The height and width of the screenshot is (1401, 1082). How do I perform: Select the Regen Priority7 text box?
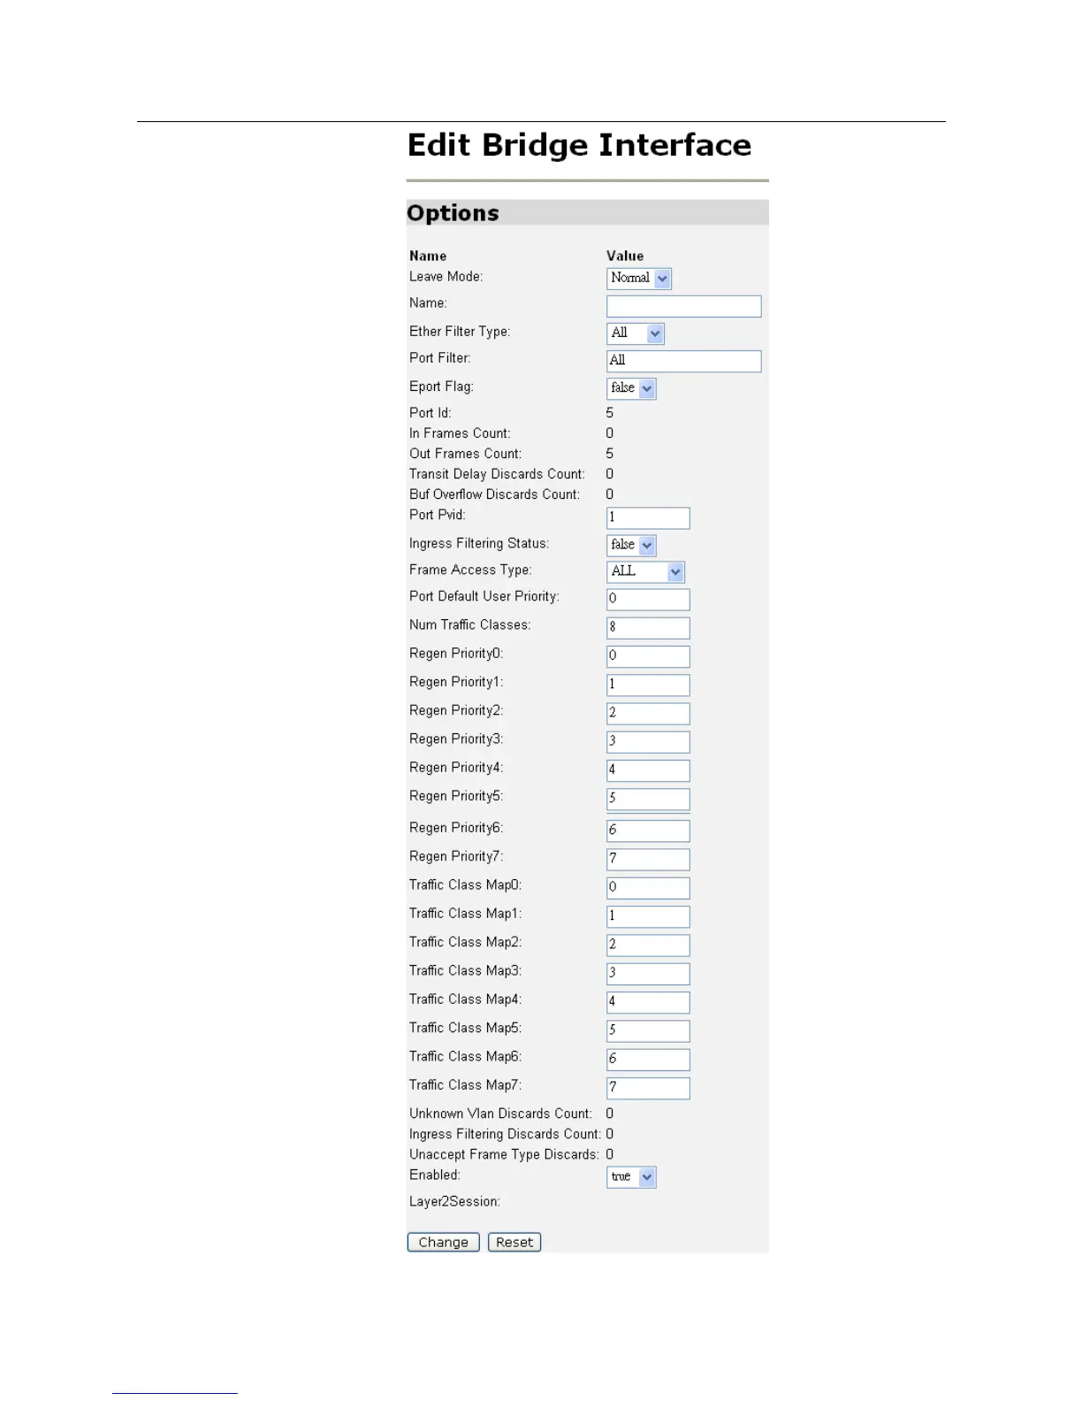tap(648, 860)
